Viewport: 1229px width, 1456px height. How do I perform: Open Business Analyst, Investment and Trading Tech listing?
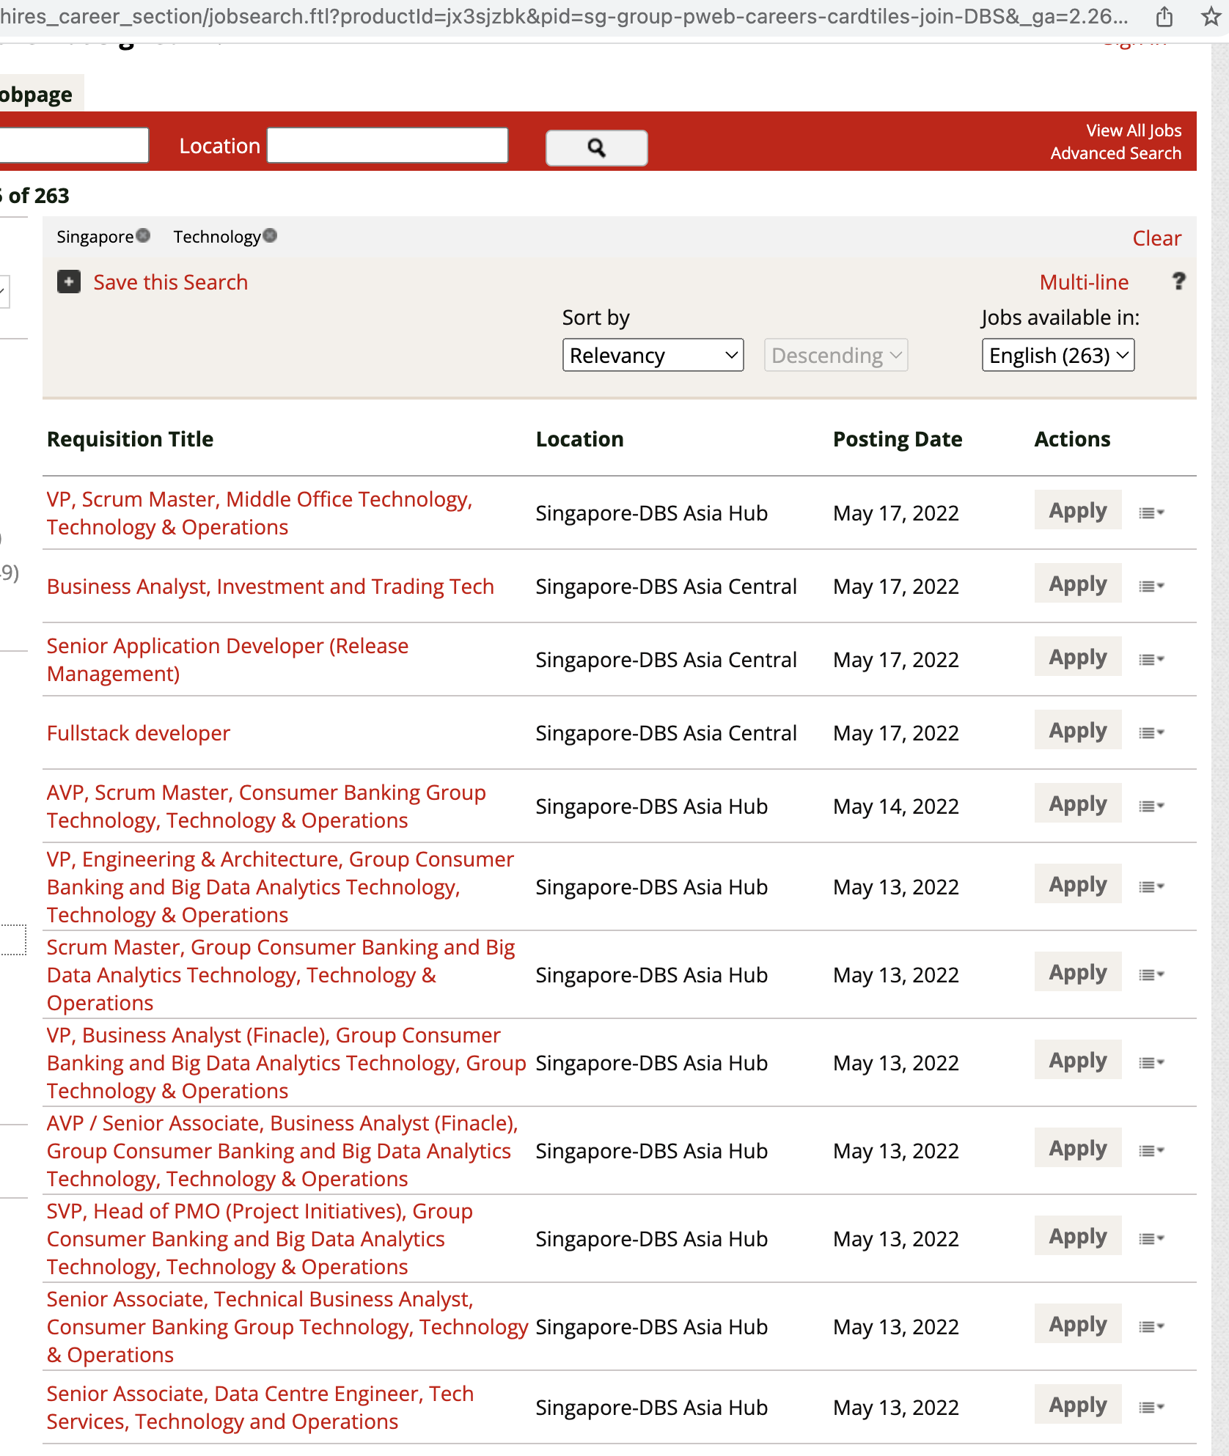pos(271,587)
